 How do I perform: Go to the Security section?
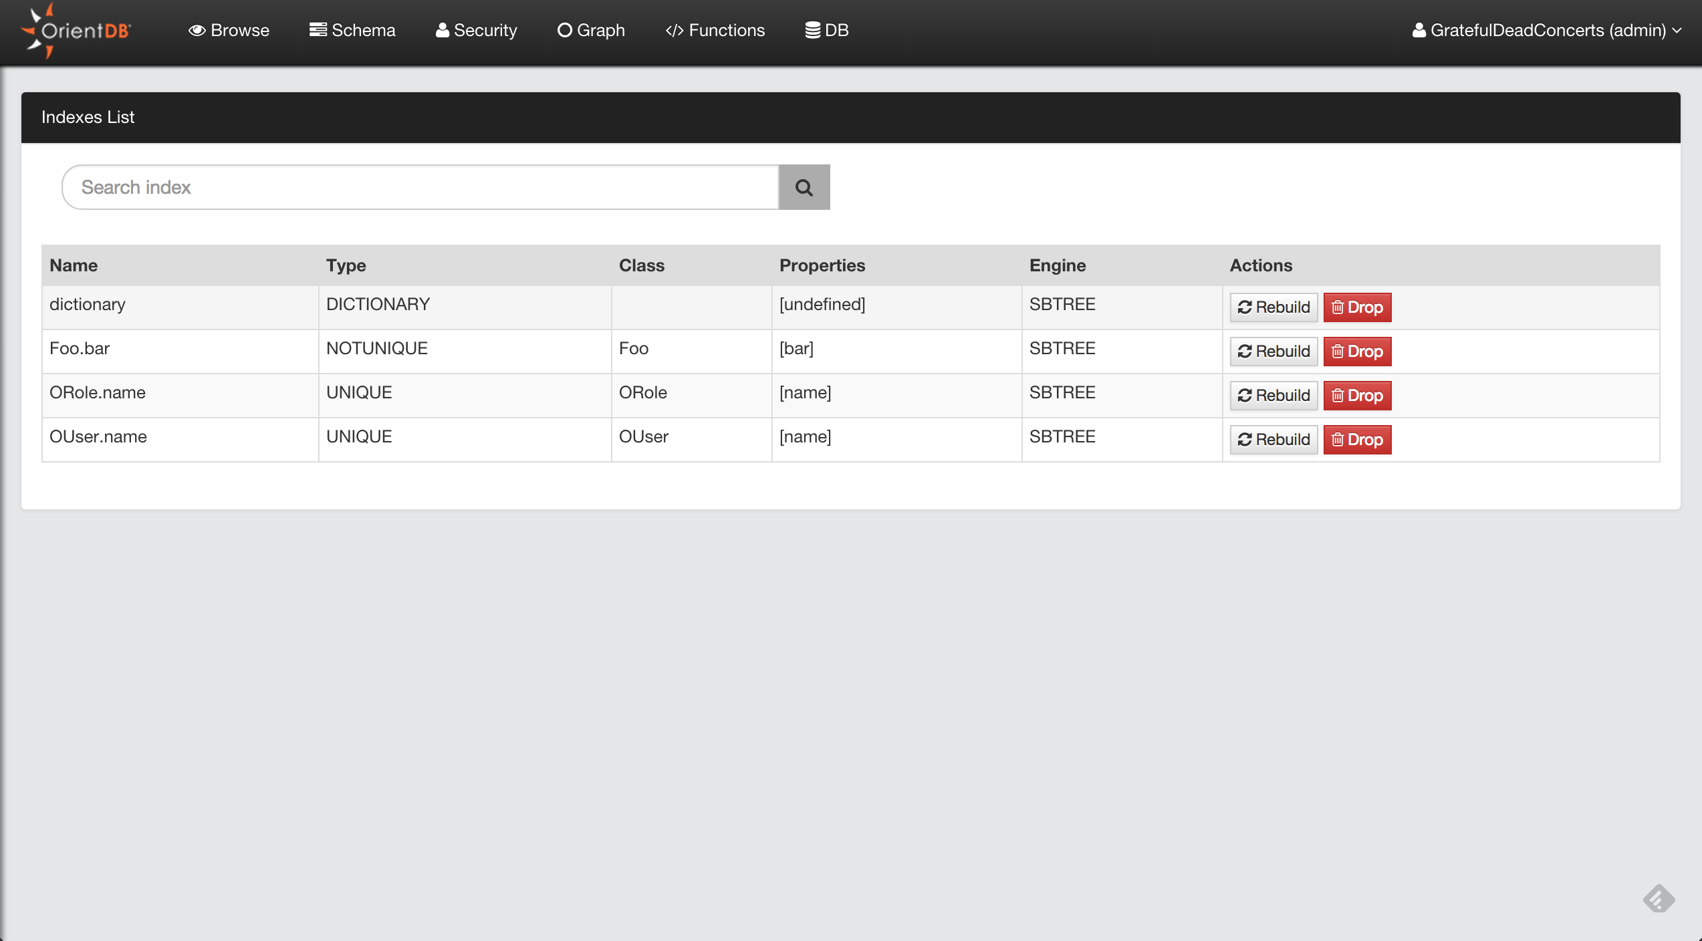pos(476,31)
